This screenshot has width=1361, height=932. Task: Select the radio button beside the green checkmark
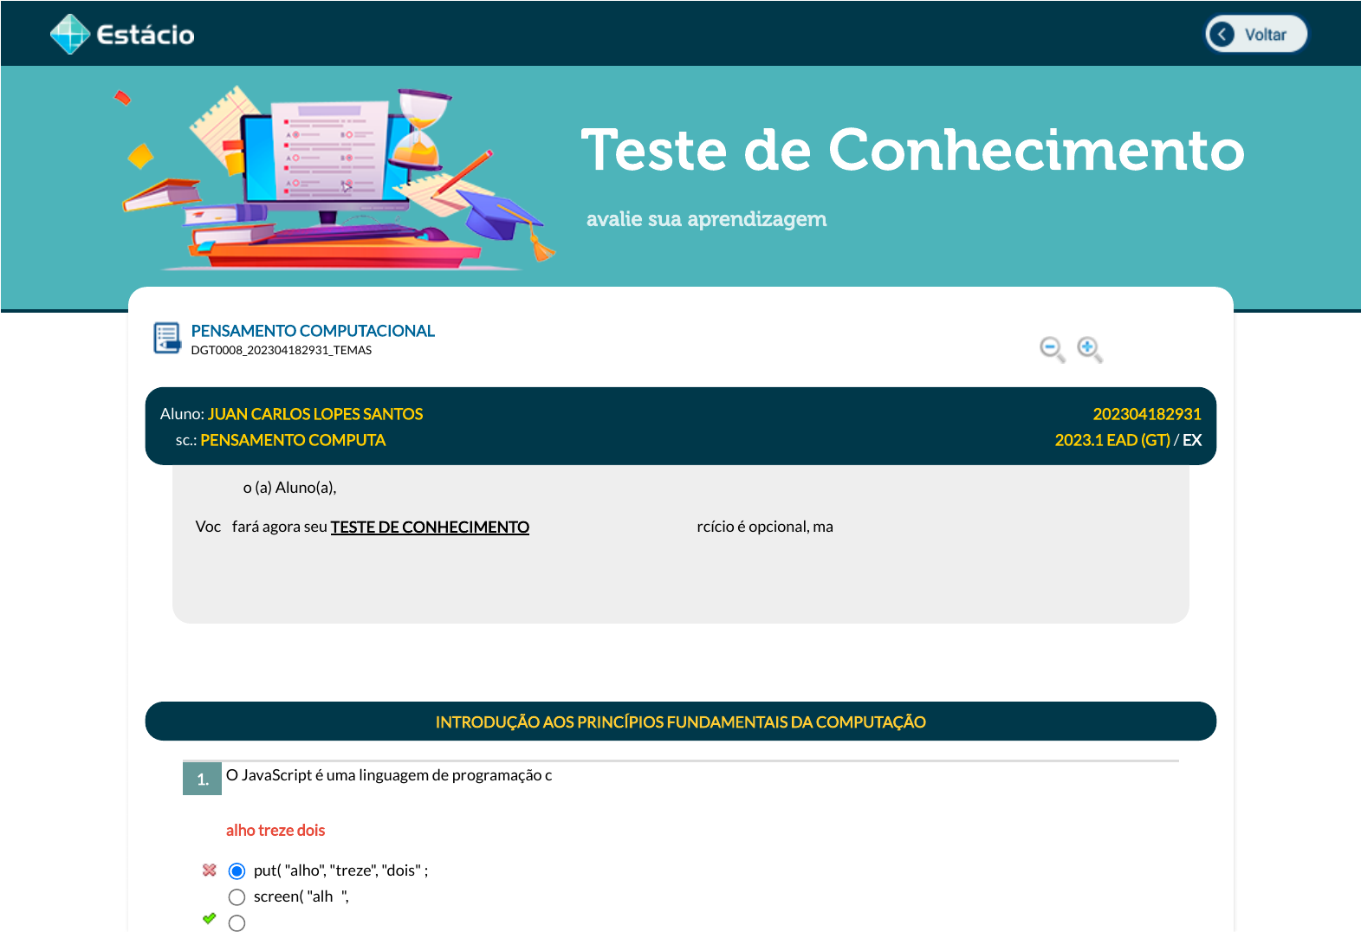click(x=237, y=923)
